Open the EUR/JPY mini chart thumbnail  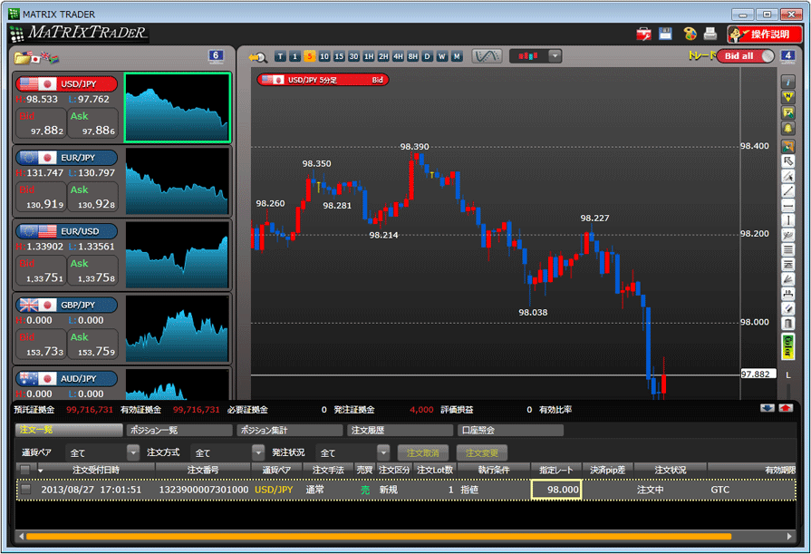(x=177, y=181)
